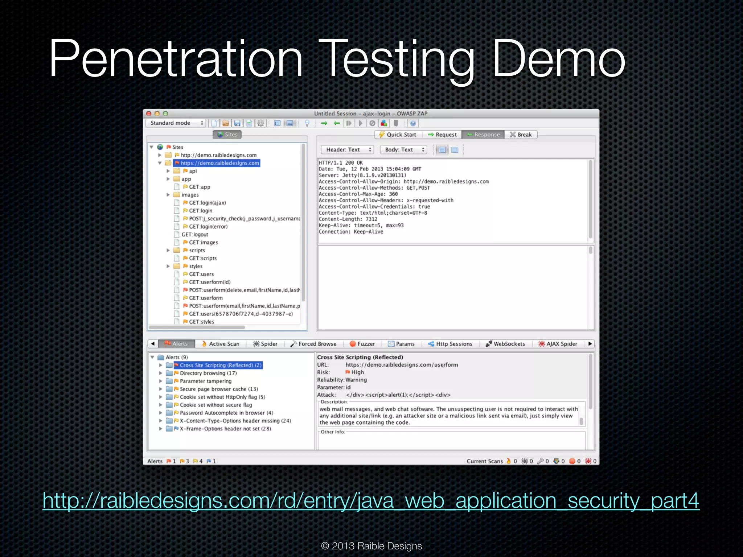Open the AJAX Spider tab
Screen dimensions: 743x557
pos(558,344)
